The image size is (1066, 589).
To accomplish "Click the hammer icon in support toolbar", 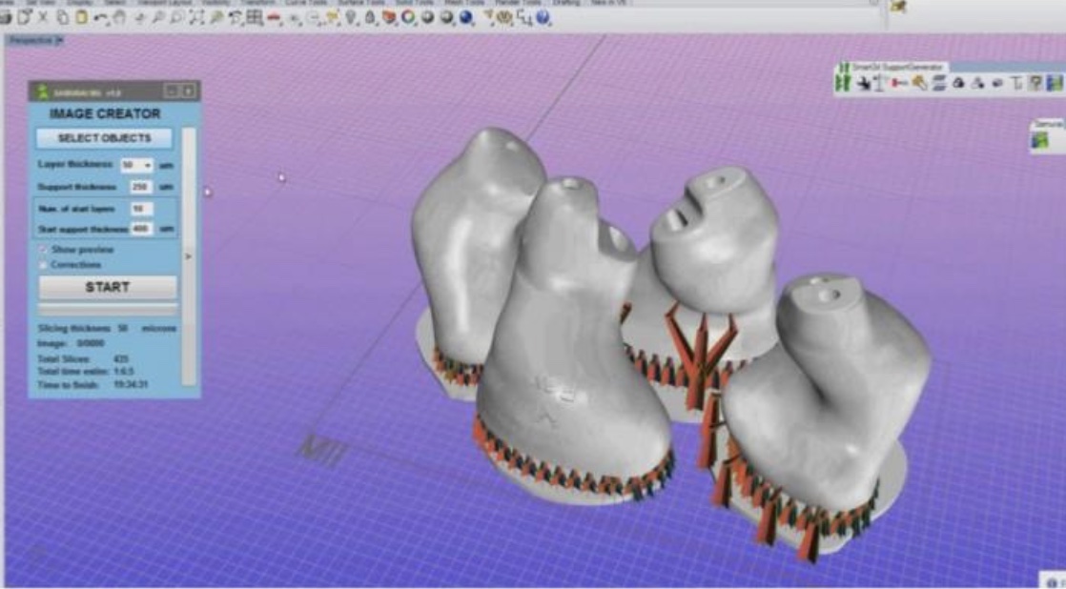I will pyautogui.click(x=919, y=83).
